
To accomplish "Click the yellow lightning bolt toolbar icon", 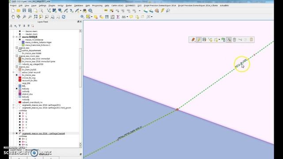I will point(162,11).
